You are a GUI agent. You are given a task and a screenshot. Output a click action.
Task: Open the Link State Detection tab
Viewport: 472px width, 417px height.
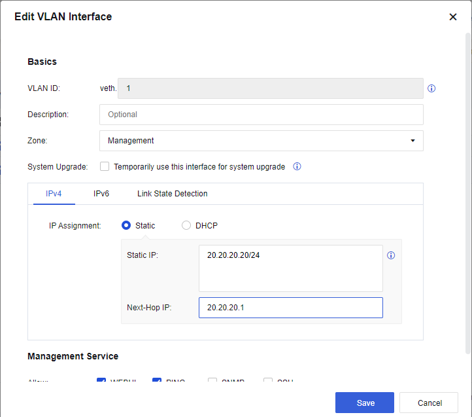coord(172,194)
